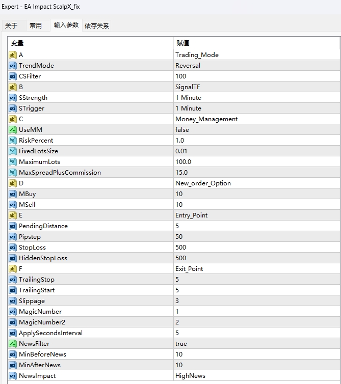Screen dimensions: 341x384
Task: Click the 赋值 column header
Action: click(183, 43)
